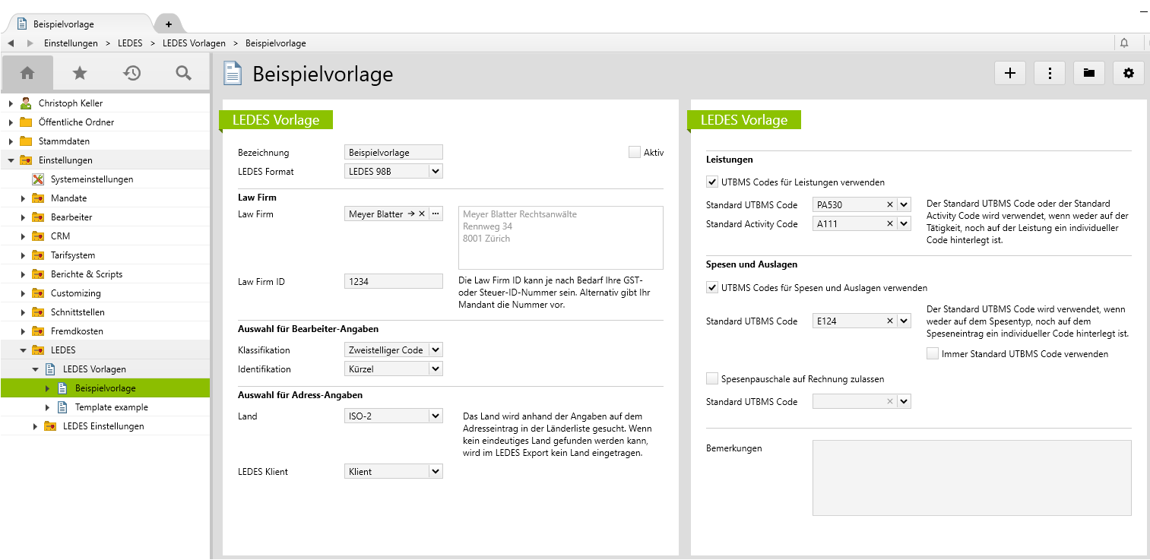
Task: Click the folder icon in header toolbar
Action: pyautogui.click(x=1089, y=73)
